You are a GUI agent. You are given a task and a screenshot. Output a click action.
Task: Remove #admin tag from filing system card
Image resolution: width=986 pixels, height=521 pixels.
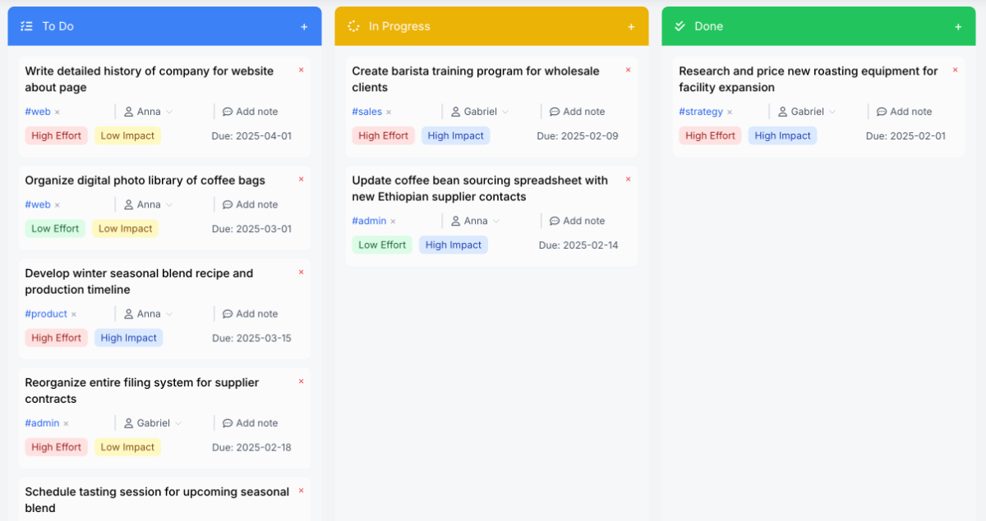(67, 423)
